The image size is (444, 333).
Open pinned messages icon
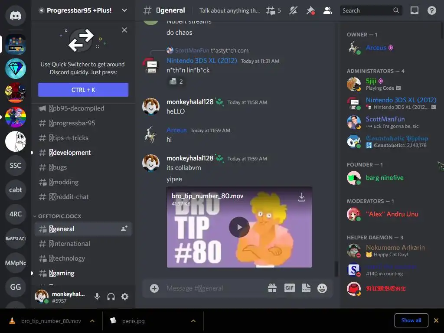click(310, 10)
